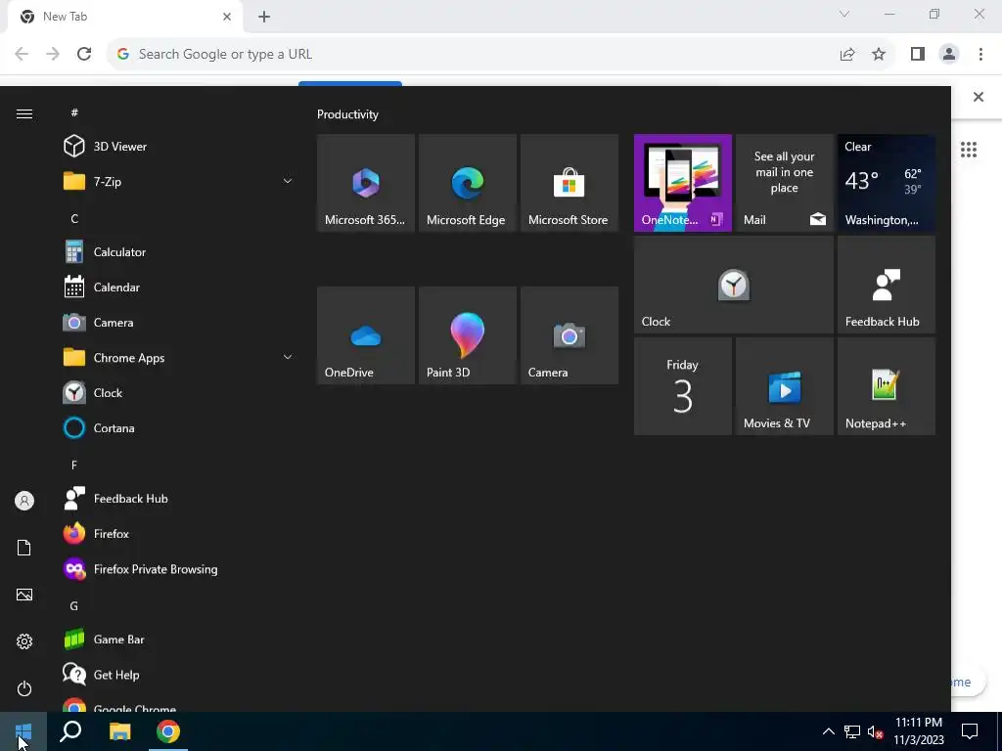Image resolution: width=1002 pixels, height=751 pixels.
Task: Open the Microsoft Store tile
Action: 569,183
